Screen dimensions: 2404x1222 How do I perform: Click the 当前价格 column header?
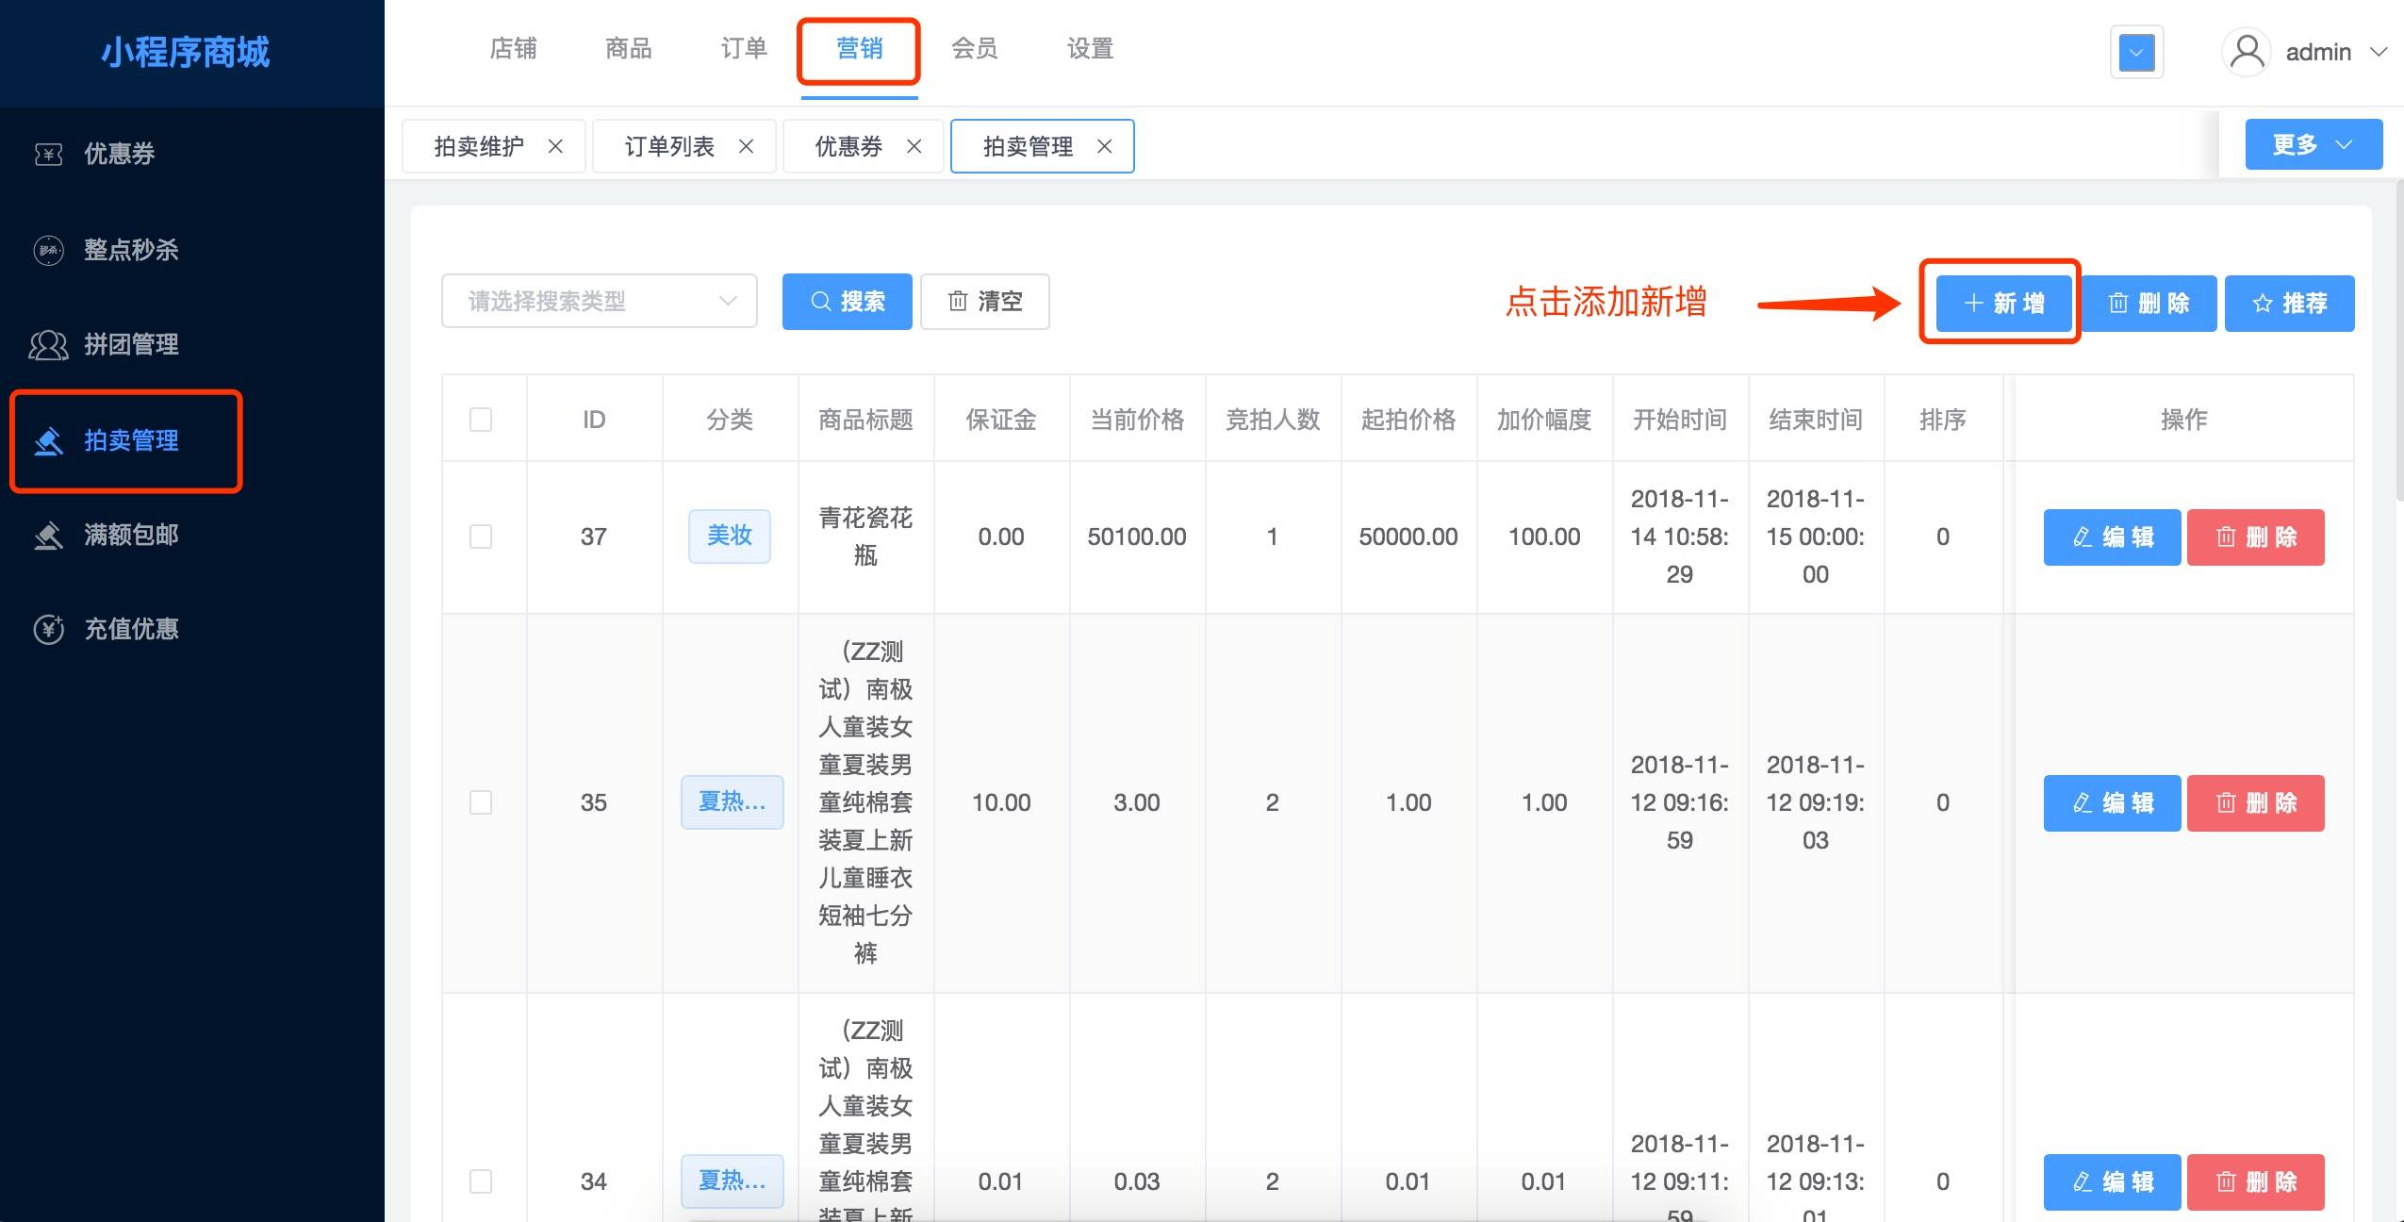[1137, 420]
